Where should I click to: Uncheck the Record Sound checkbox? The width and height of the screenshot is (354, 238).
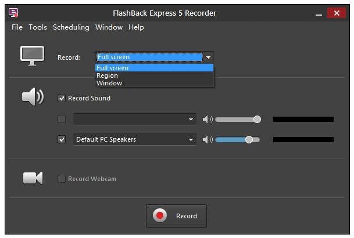(62, 98)
